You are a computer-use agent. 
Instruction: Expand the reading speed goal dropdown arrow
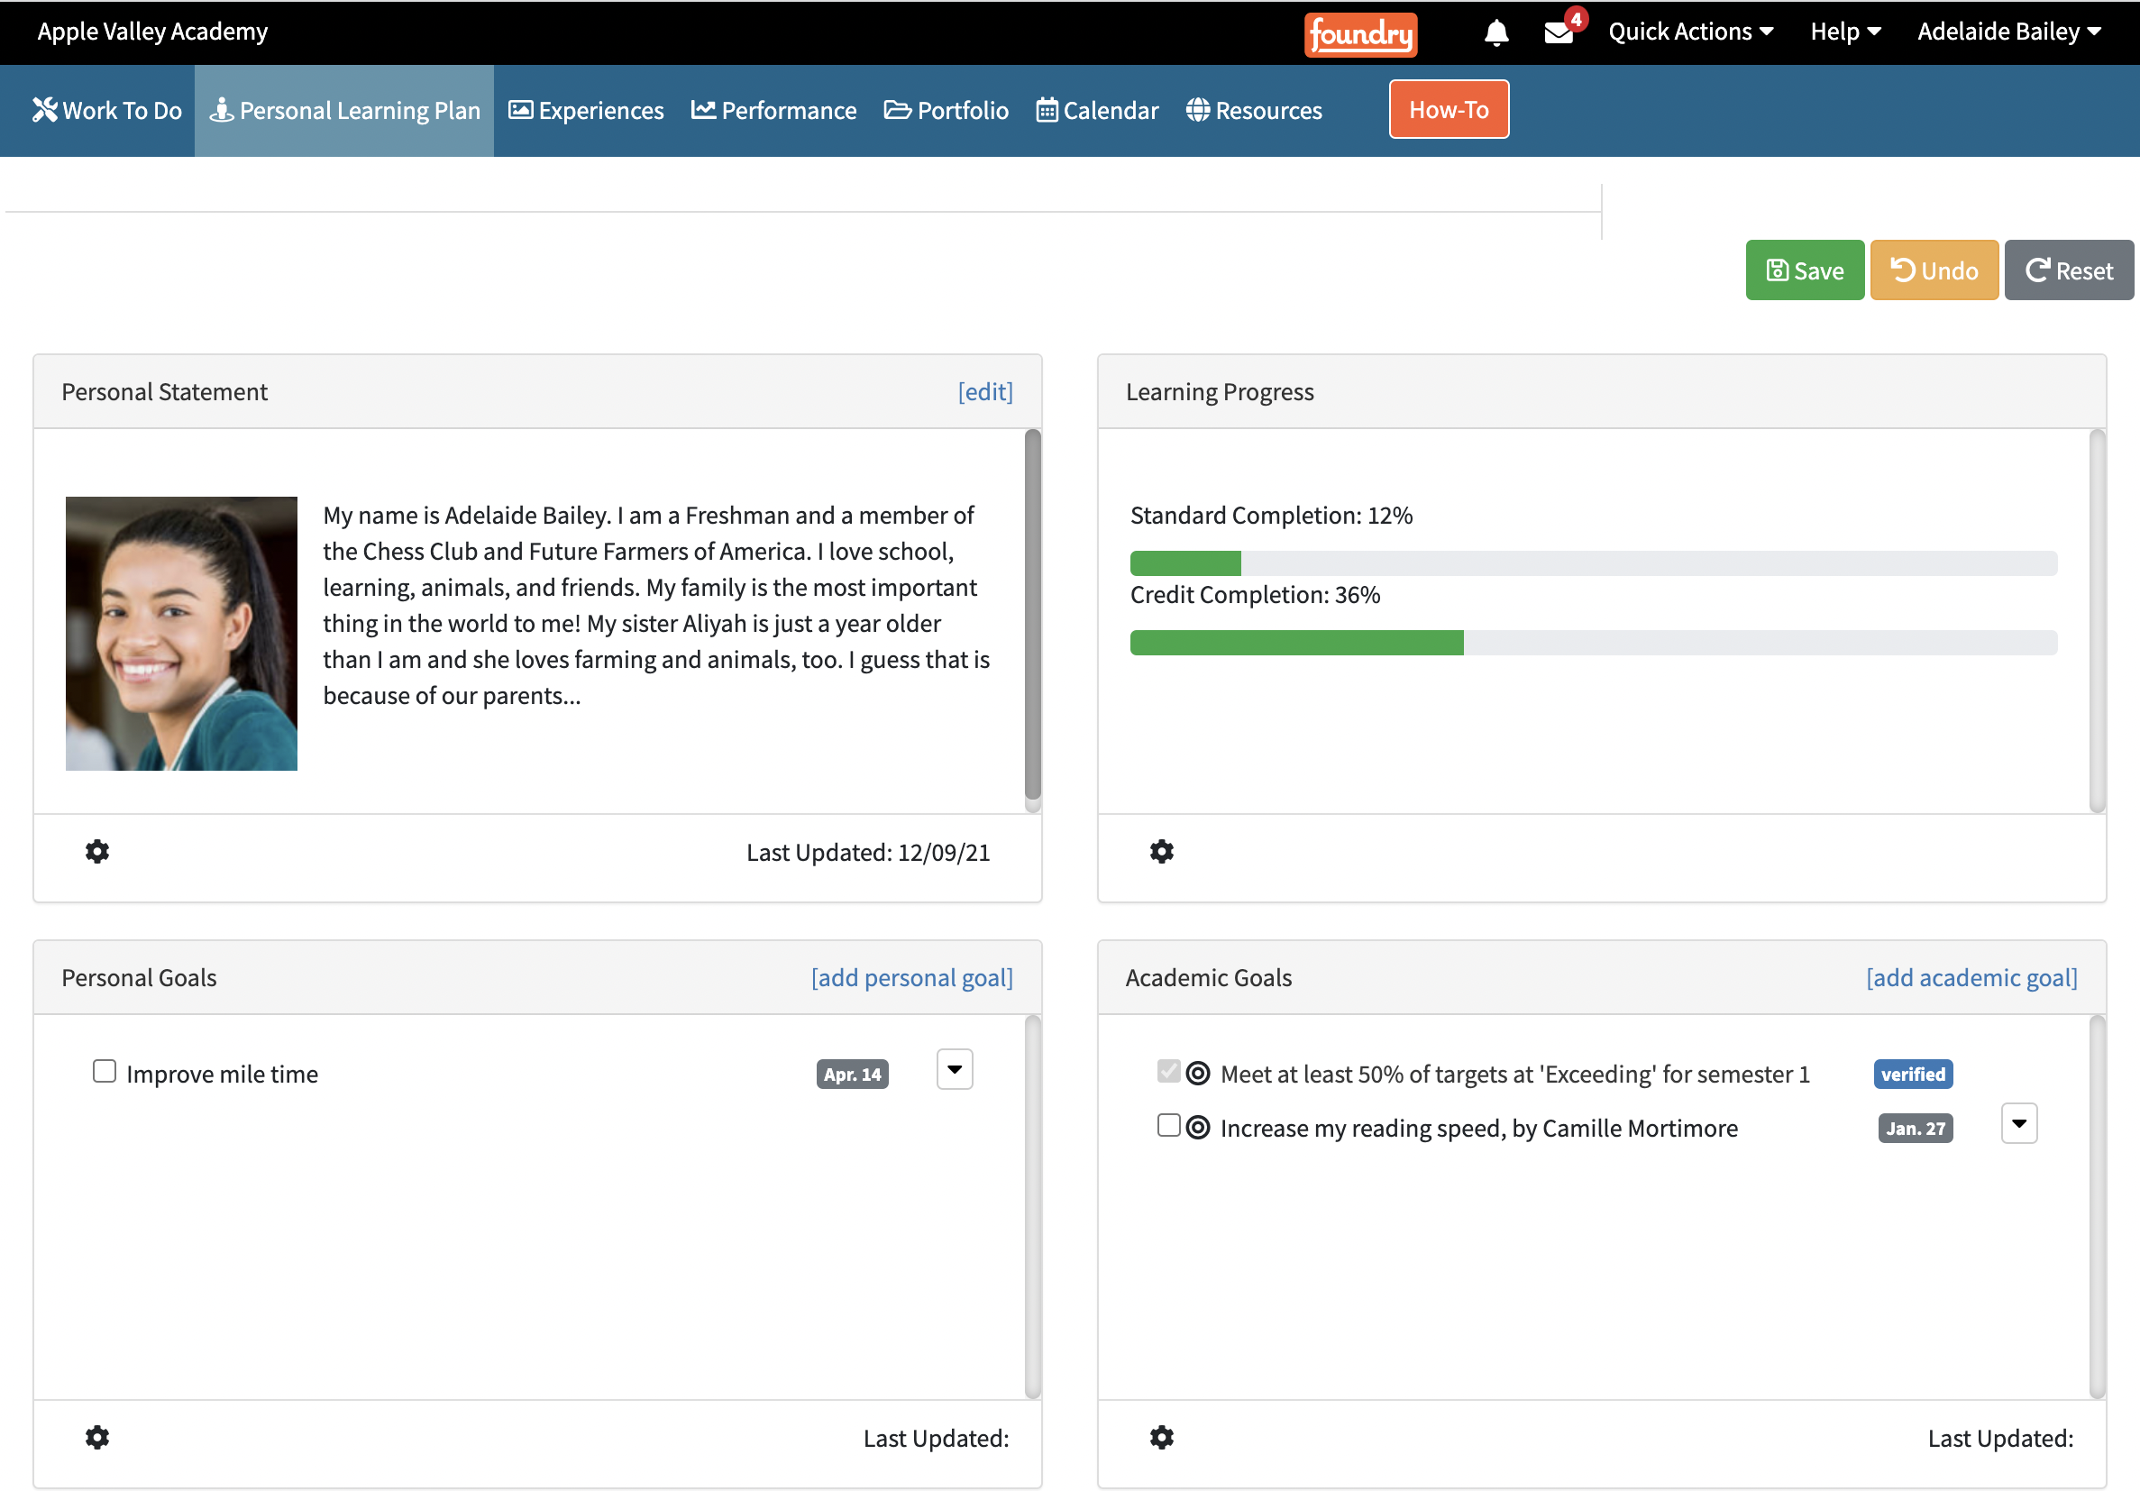(2019, 1124)
